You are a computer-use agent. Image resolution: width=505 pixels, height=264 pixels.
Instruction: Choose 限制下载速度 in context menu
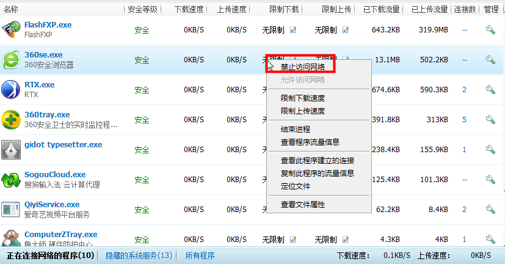[302, 98]
